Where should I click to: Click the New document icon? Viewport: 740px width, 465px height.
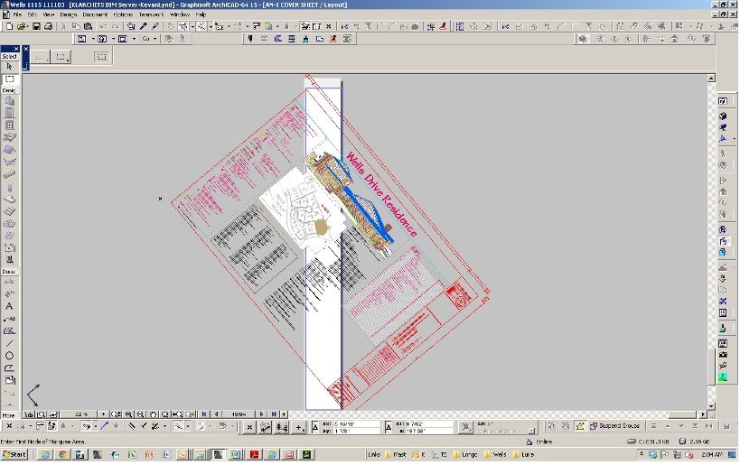point(9,26)
